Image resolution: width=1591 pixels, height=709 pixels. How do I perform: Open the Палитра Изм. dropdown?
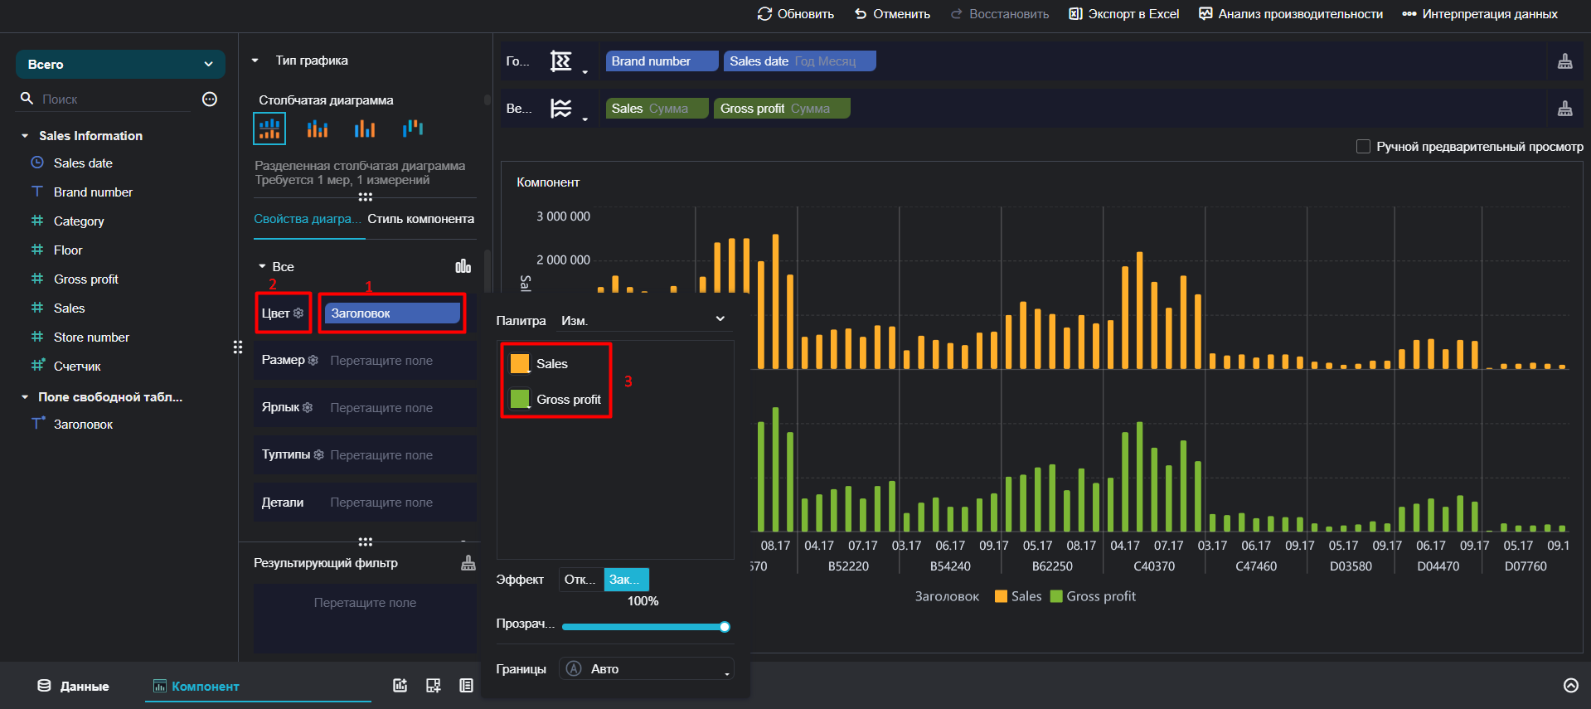(643, 320)
